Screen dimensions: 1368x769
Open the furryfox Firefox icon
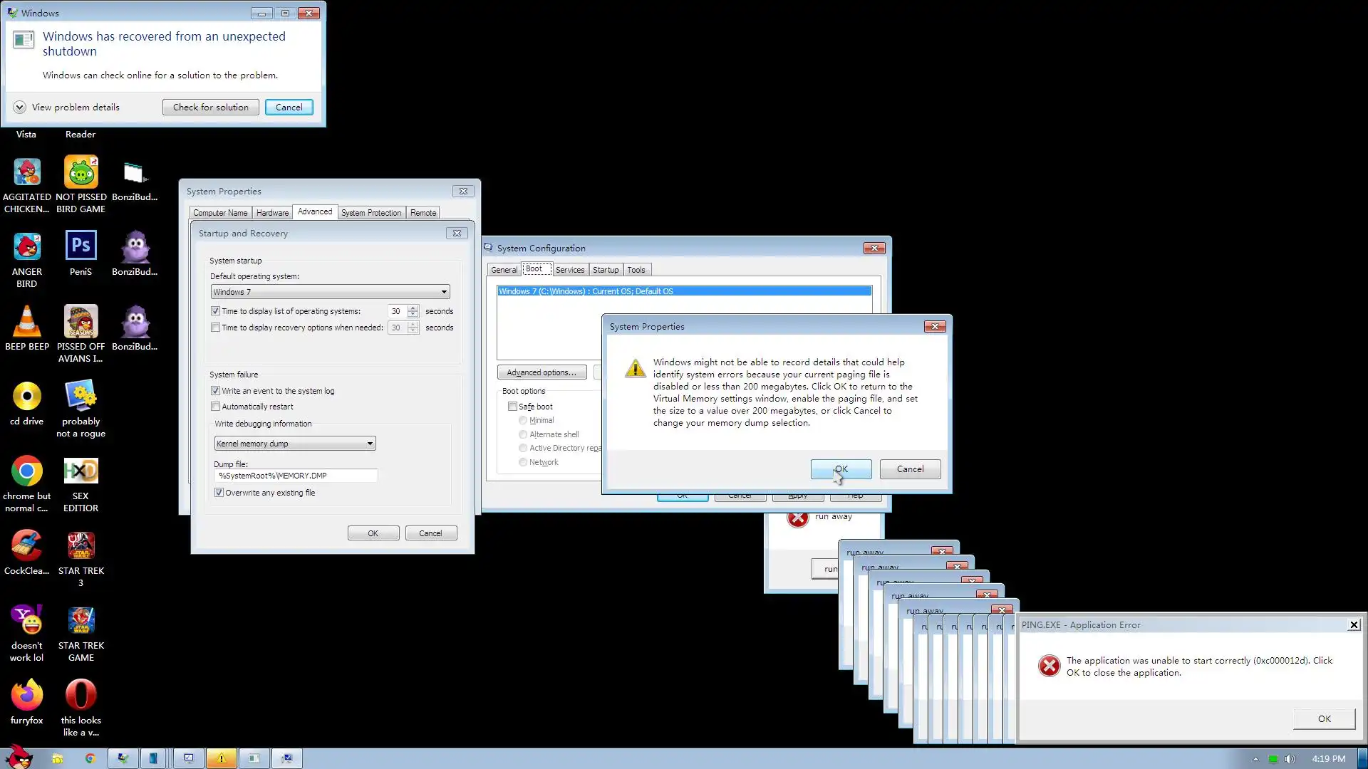tap(27, 695)
